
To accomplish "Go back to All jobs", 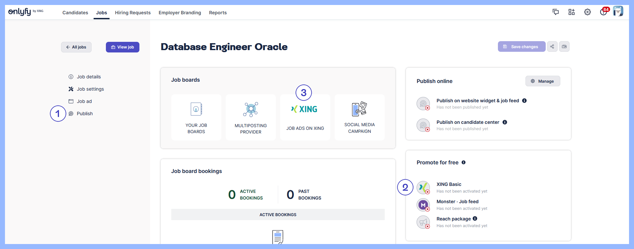I will point(76,47).
